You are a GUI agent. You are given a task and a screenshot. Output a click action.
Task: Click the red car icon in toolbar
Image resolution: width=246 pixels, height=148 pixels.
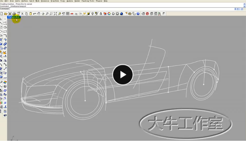pyautogui.click(x=72, y=14)
